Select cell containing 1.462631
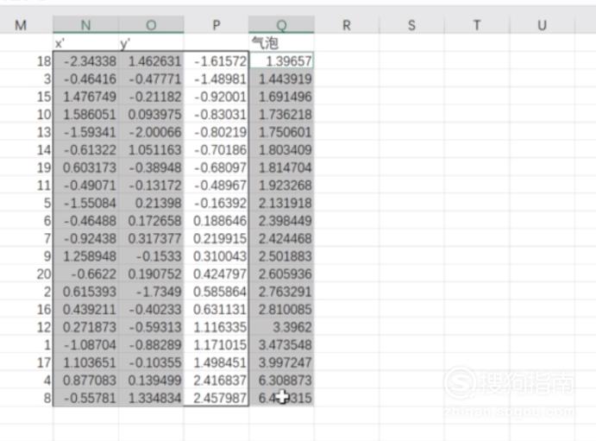The width and height of the screenshot is (596, 441). (151, 60)
